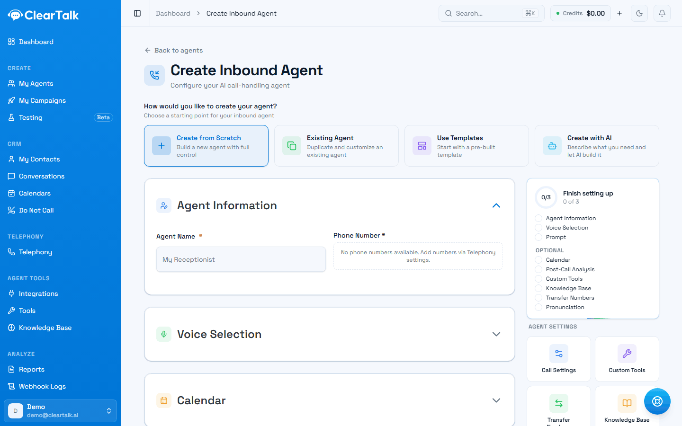This screenshot has width=682, height=426.
Task: Expand the Calendar section chevron
Action: point(496,400)
